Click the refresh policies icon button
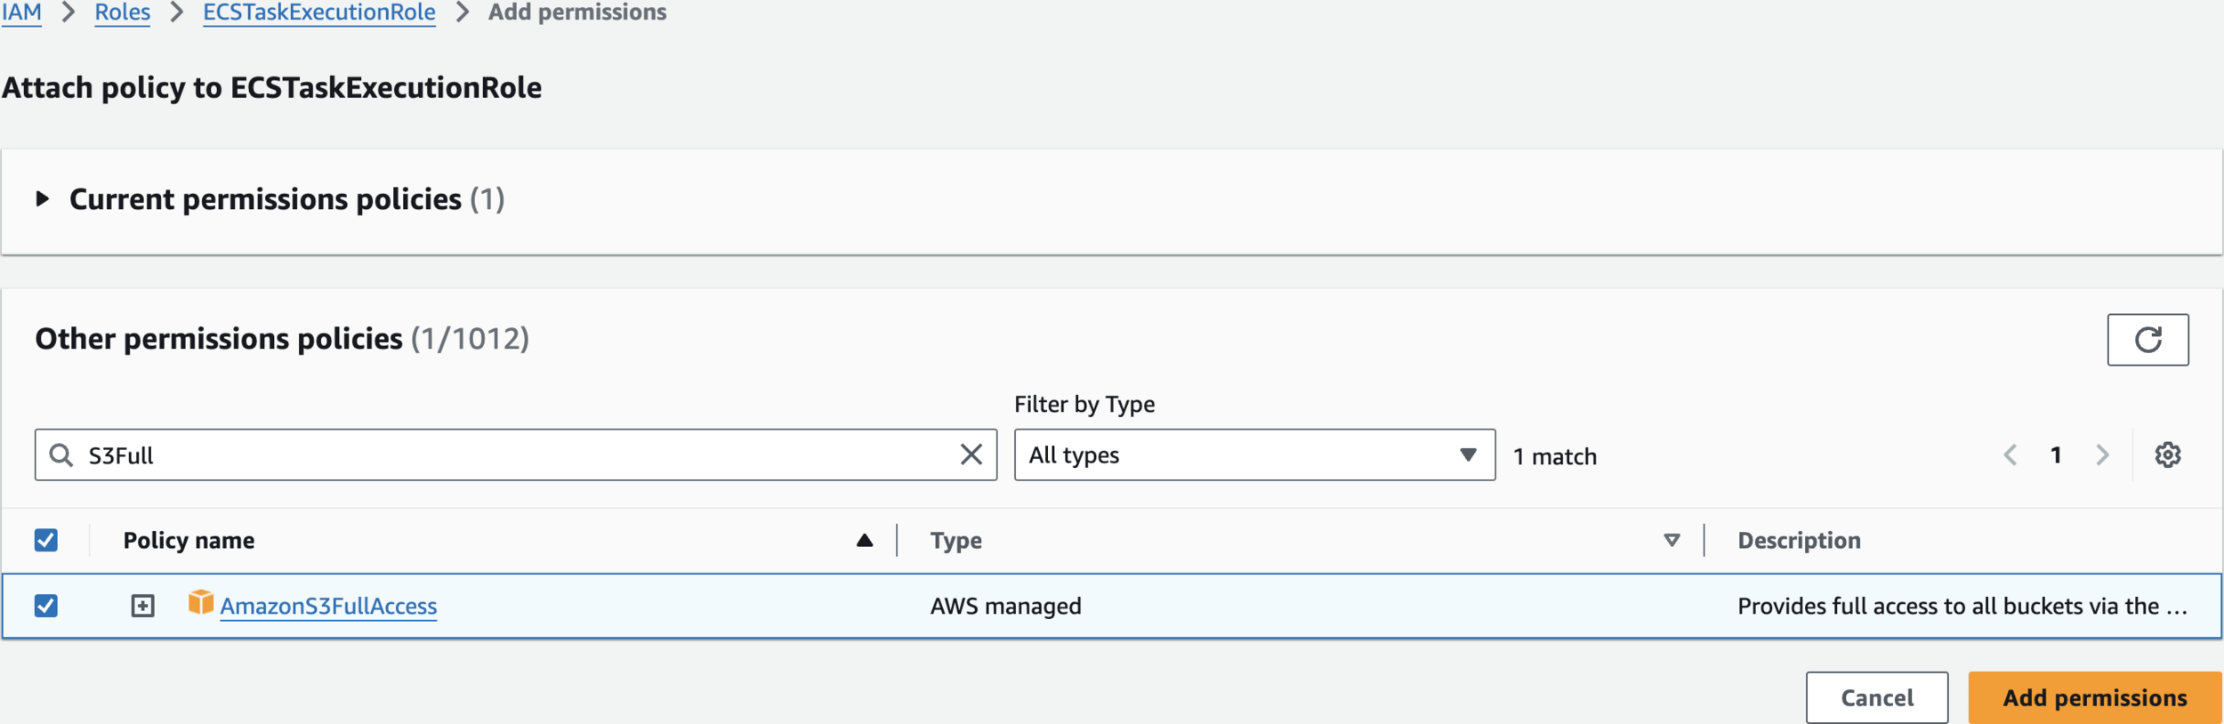The image size is (2224, 724). [2147, 340]
